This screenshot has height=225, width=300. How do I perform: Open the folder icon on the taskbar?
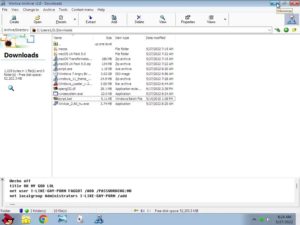[x=26, y=219]
